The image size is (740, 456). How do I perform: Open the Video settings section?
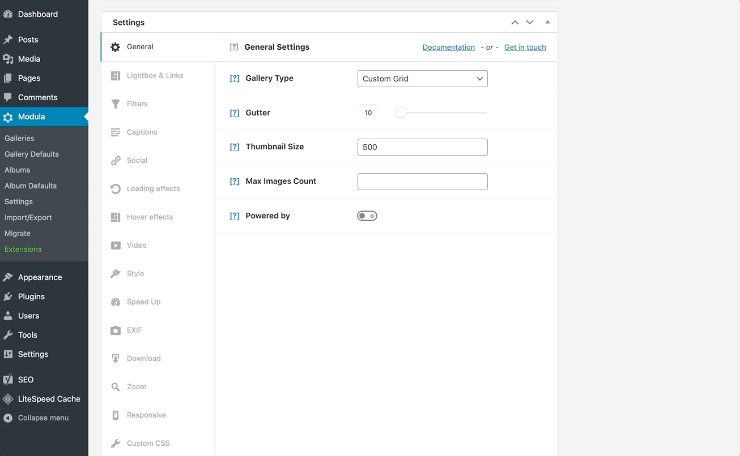click(x=135, y=245)
